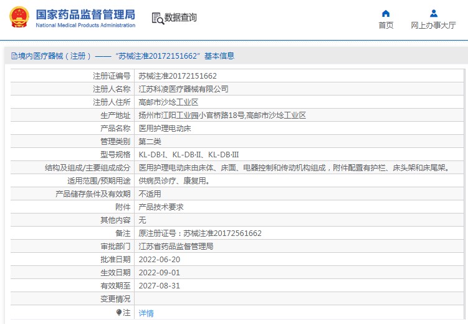Go to 首页 label
The height and width of the screenshot is (324, 468).
point(386,26)
